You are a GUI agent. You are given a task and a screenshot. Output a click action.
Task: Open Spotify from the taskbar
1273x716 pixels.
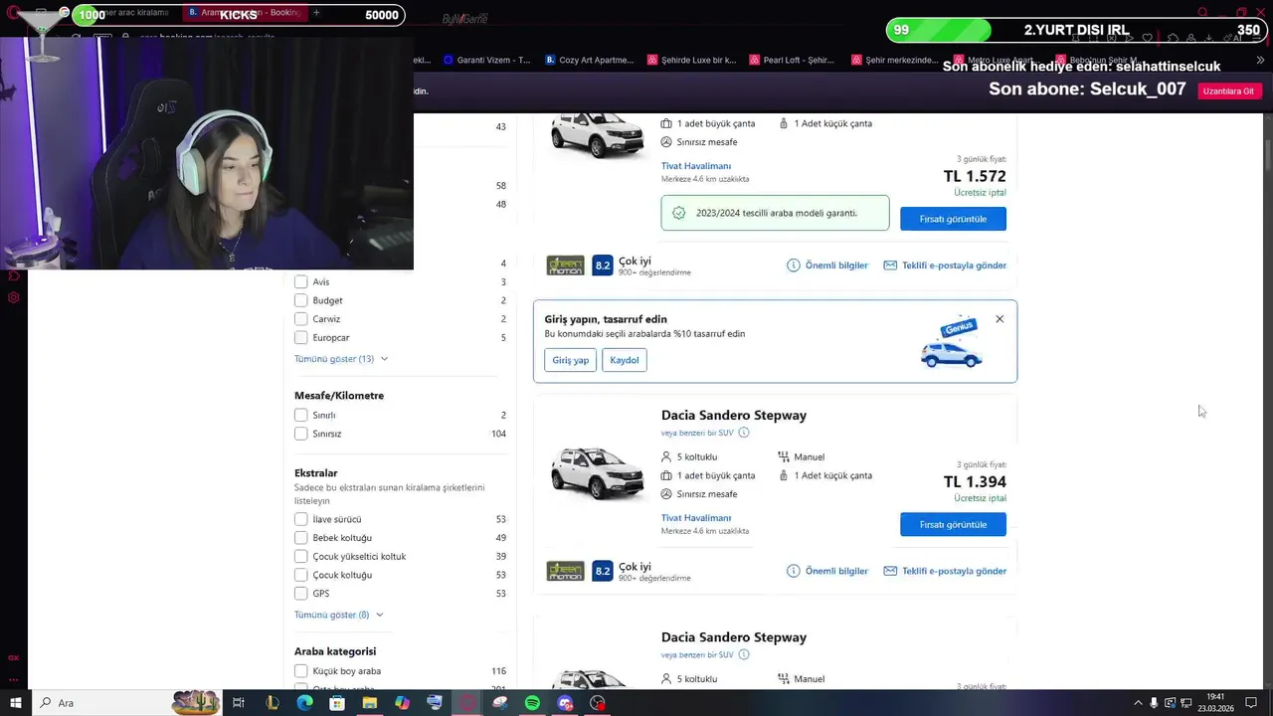(x=532, y=703)
